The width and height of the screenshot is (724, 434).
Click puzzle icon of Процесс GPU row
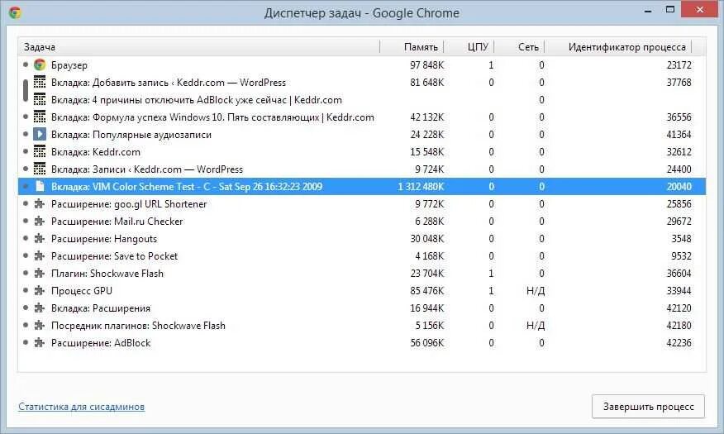tap(40, 291)
